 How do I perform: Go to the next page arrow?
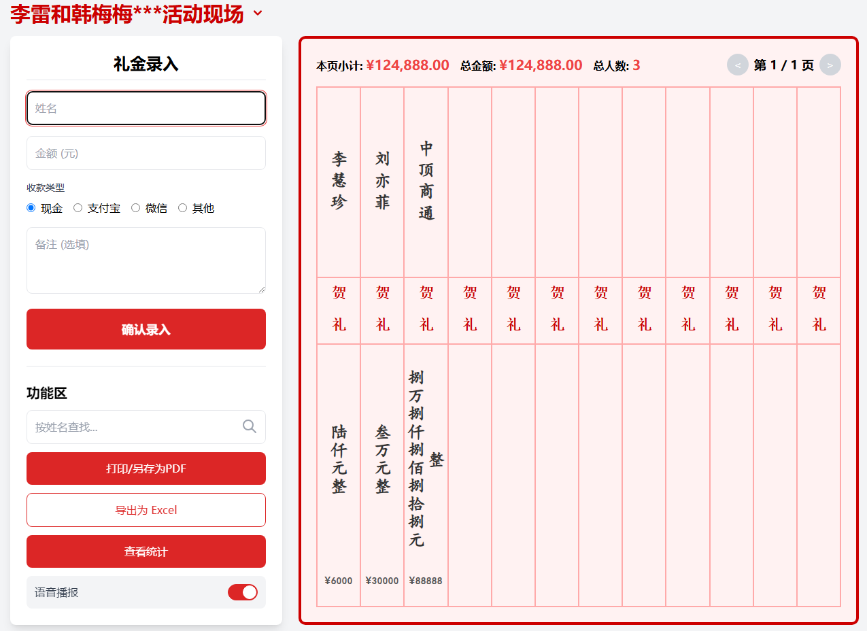[830, 65]
